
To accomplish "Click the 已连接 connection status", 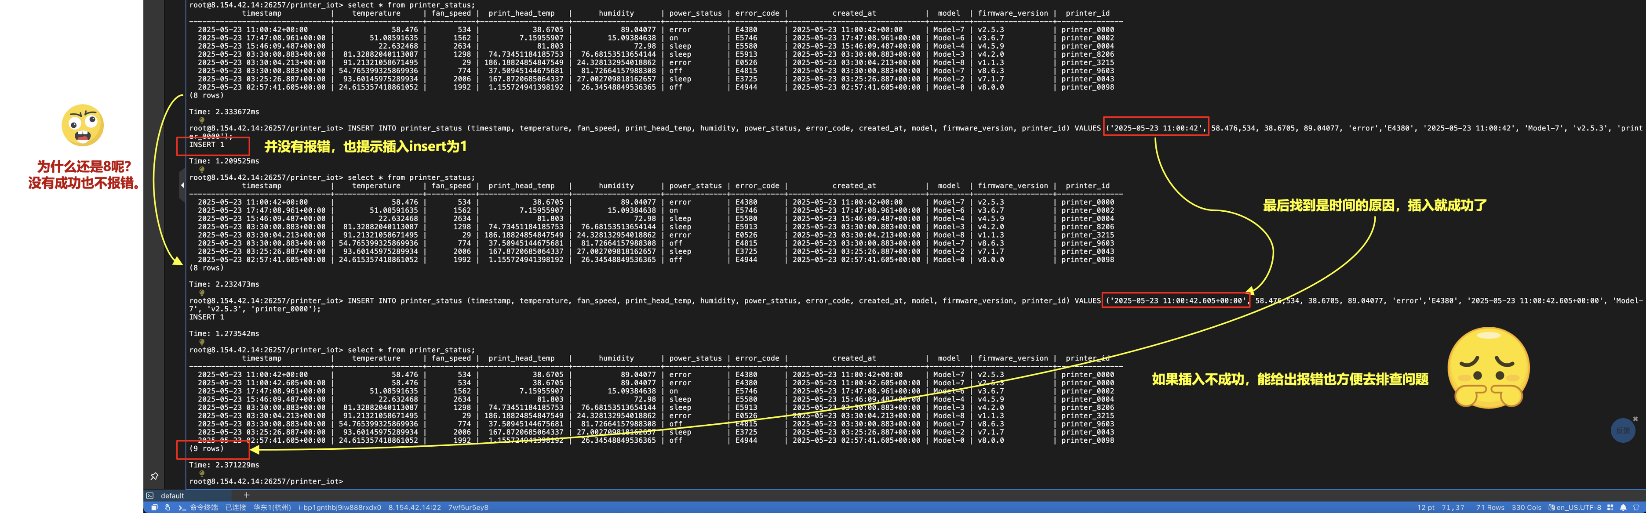I will point(235,508).
